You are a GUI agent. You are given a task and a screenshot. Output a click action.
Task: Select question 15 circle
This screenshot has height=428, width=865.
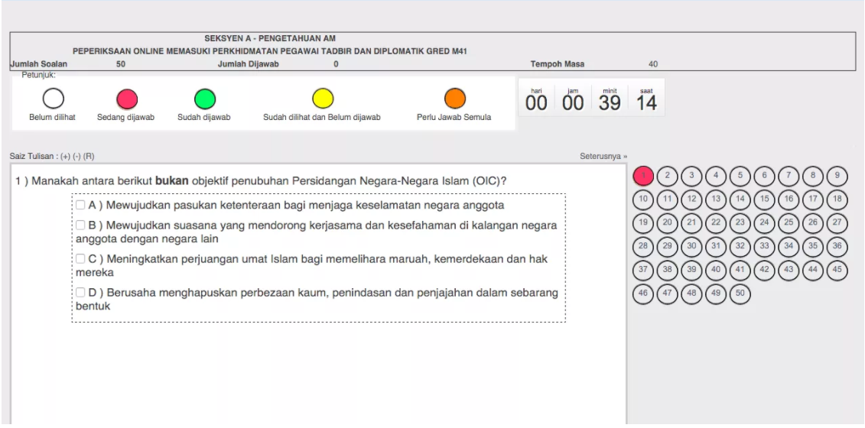point(765,199)
